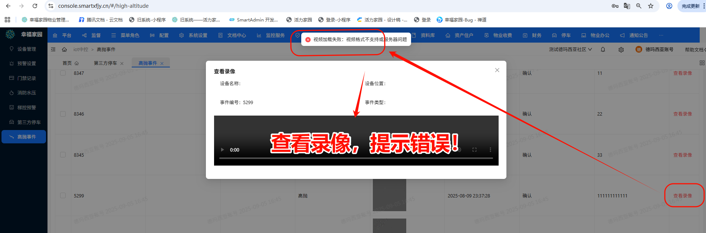
Task: Reload the browser page
Action: click(35, 6)
